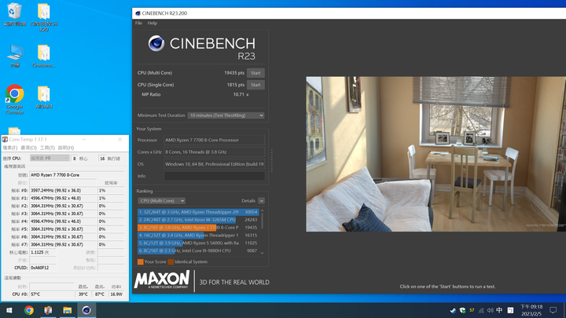Click the Cinebench panel collapse handle dots
This screenshot has height=318, width=566.
click(x=272, y=161)
